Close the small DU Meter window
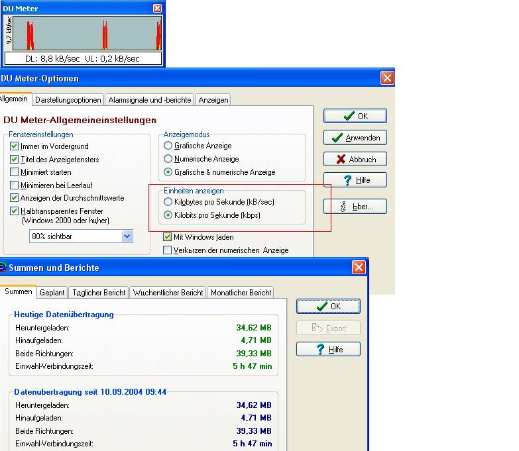This screenshot has width=519, height=451. coord(158,8)
